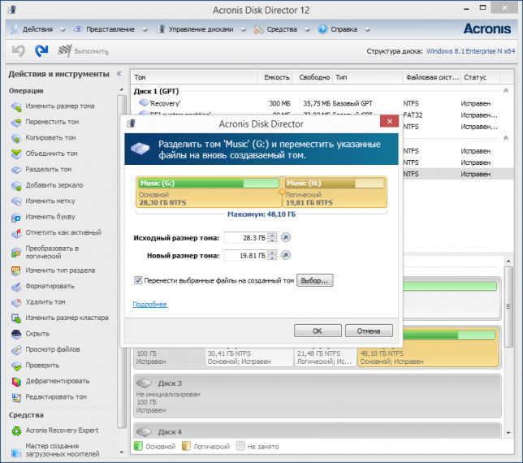
Task: Click the Отмена button
Action: (369, 331)
